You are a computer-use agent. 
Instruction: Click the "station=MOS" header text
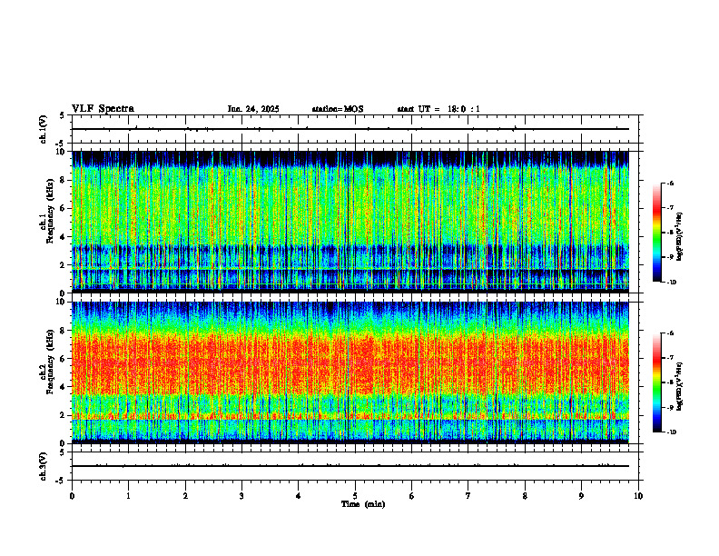point(338,109)
